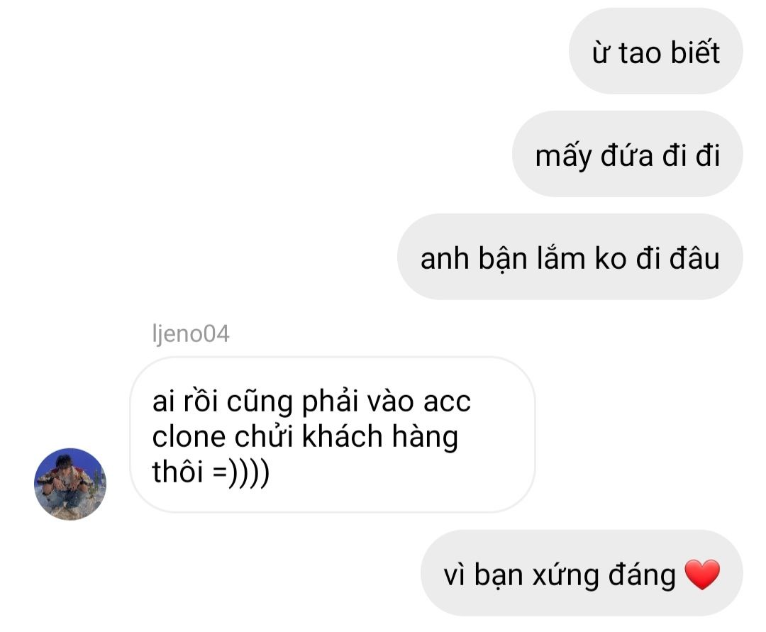Tap the red heart emoji
The image size is (766, 632).
[702, 575]
